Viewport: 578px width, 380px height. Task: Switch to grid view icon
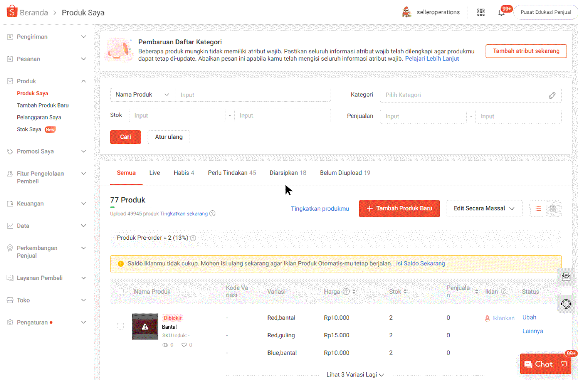click(x=553, y=208)
